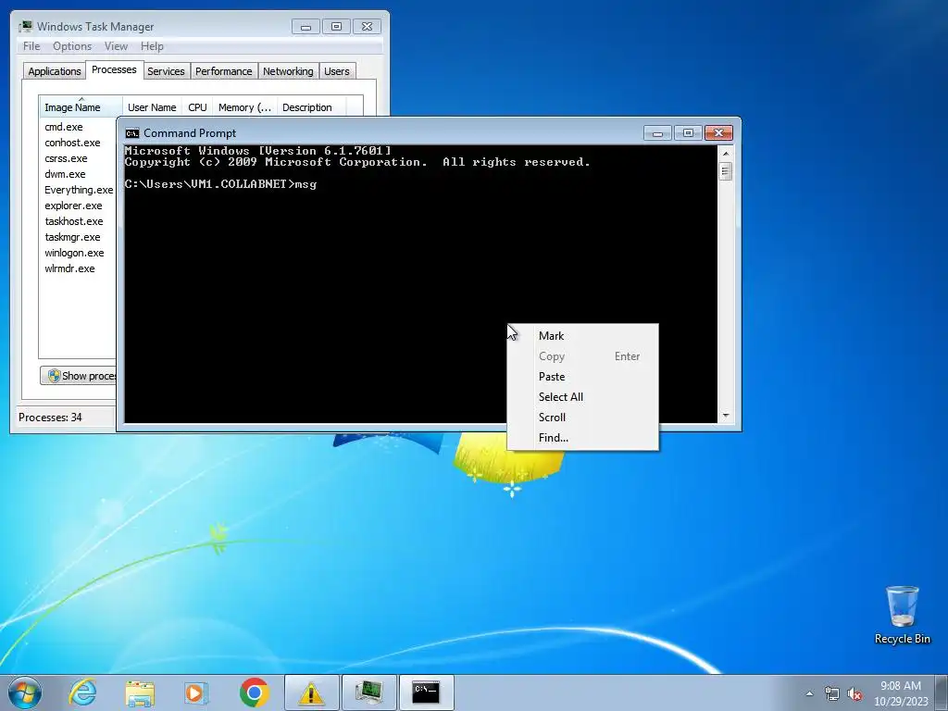The width and height of the screenshot is (948, 711).
Task: Click the Command Prompt scrollbar down arrow
Action: coord(726,416)
